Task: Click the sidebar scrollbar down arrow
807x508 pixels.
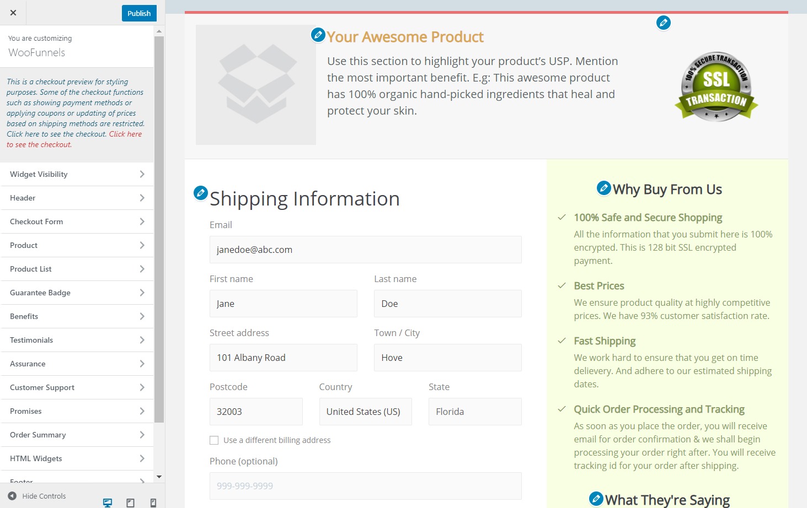Action: [x=159, y=477]
